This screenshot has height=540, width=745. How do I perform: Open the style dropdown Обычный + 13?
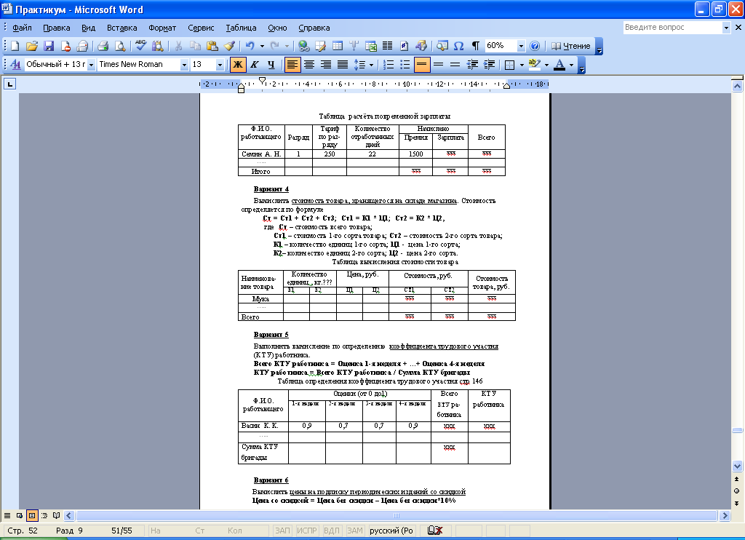coord(91,65)
